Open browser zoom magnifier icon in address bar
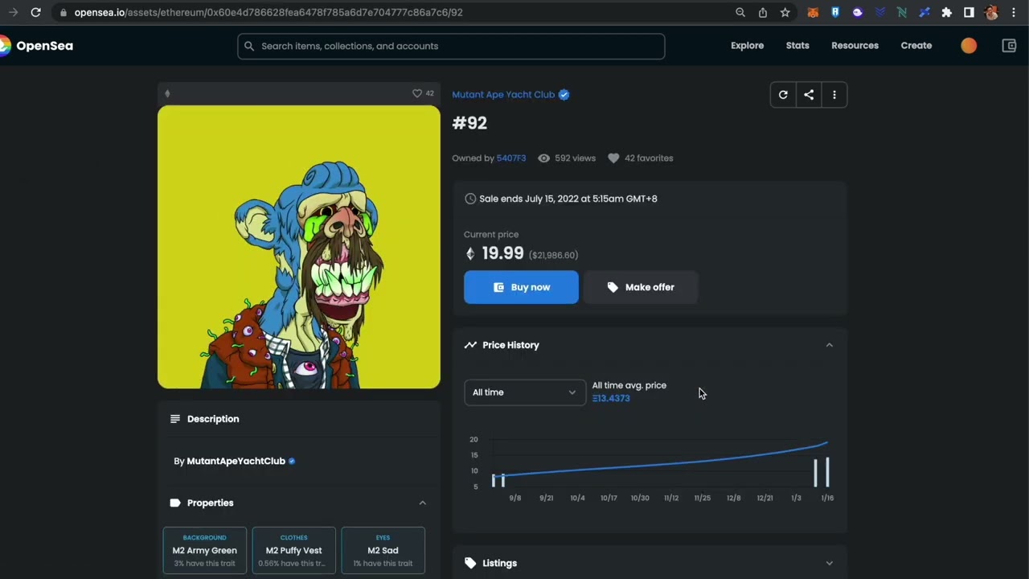 click(740, 13)
